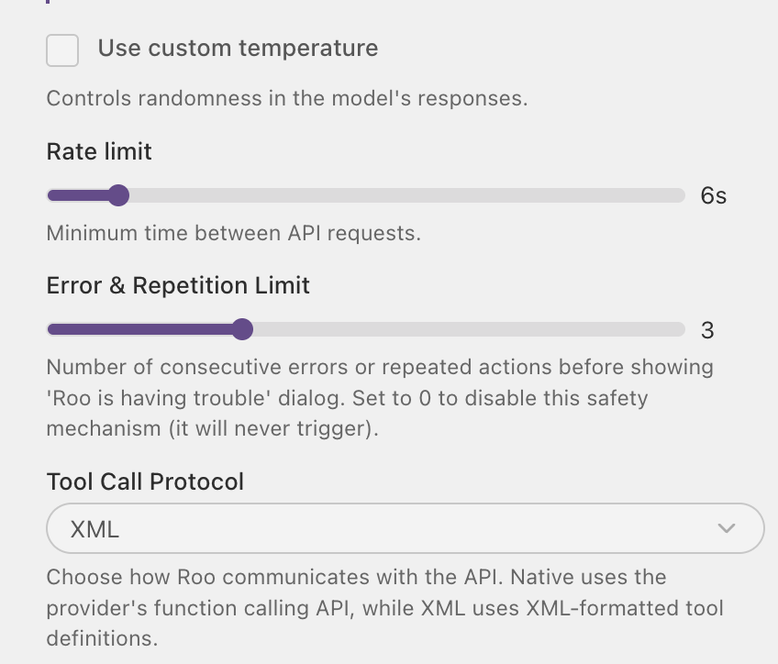Click the "Controls randomness" description text

(287, 98)
